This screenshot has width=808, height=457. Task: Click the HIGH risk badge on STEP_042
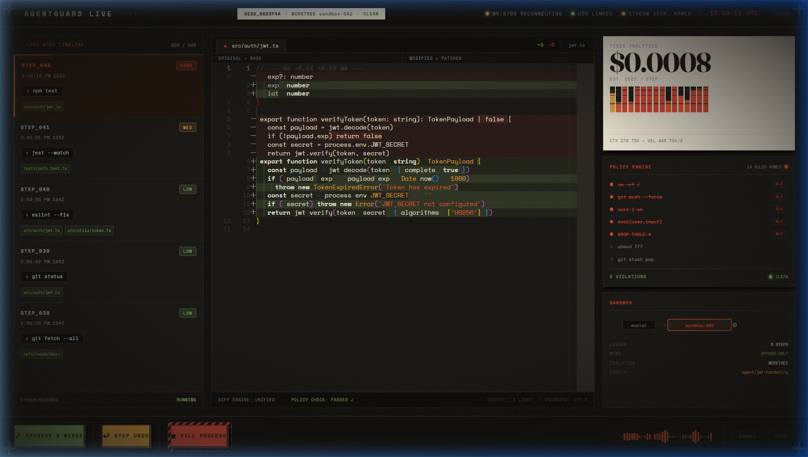tap(186, 66)
